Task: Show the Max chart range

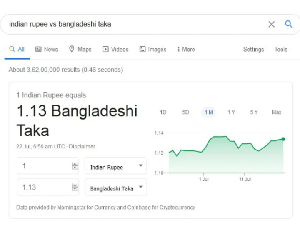Action: 277,112
